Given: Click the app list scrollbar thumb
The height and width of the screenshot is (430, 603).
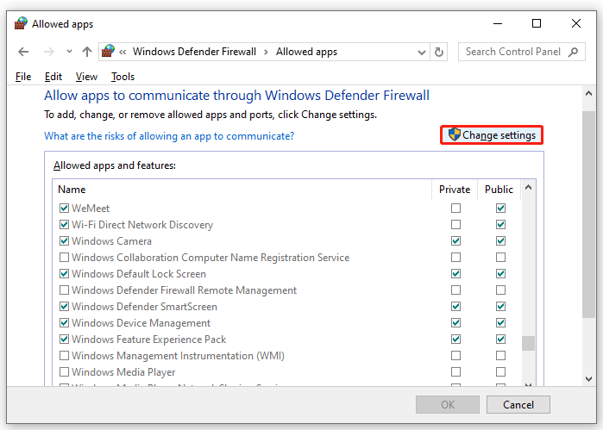Looking at the screenshot, I should pyautogui.click(x=529, y=343).
